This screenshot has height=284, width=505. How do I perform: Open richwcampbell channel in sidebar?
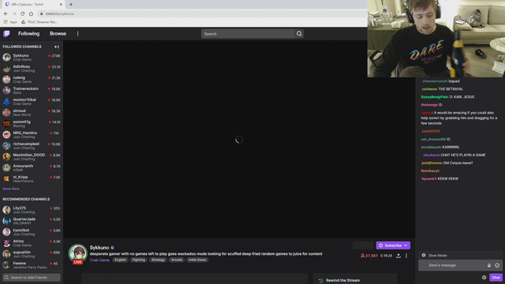tap(32, 145)
